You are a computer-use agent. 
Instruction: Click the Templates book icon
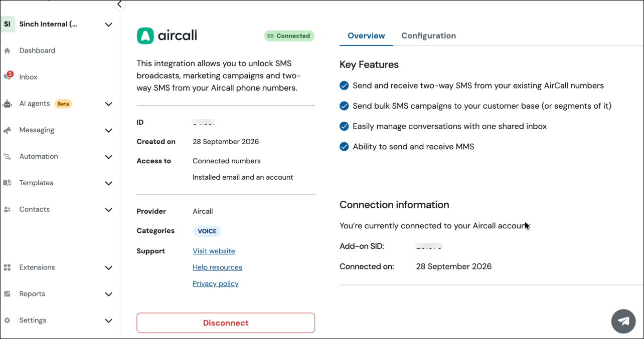click(x=7, y=183)
